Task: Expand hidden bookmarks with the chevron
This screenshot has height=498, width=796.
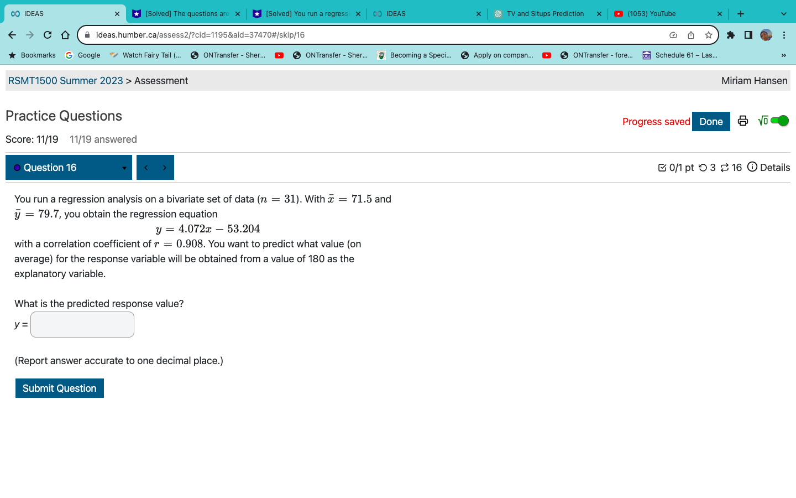Action: click(783, 55)
